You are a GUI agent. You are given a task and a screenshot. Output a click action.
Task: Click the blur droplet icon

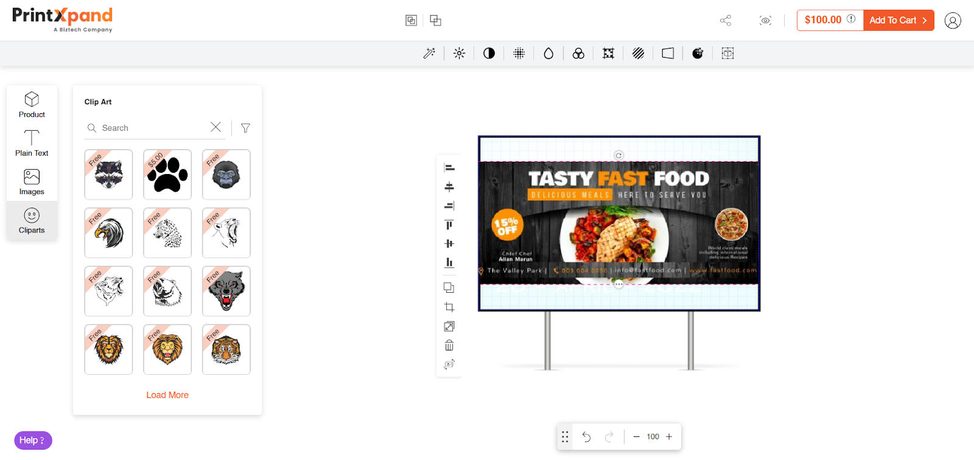pos(548,54)
